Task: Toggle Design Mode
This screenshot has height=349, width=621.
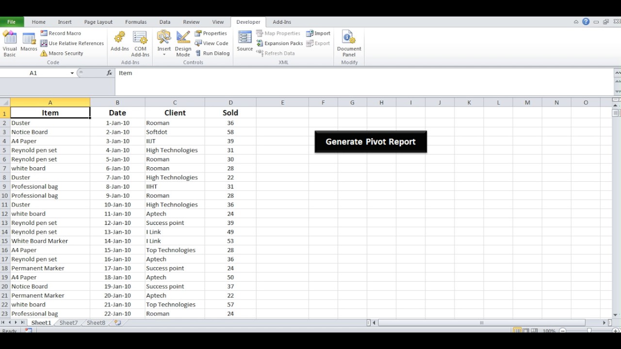Action: (x=183, y=44)
